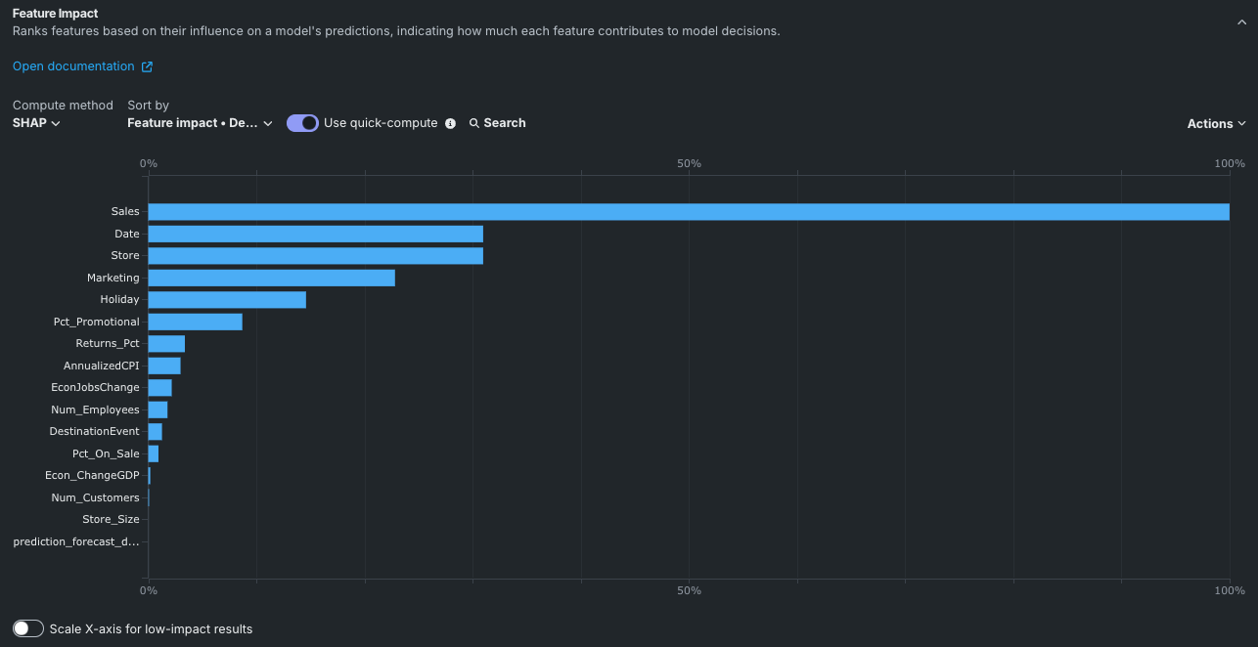Open the Sort by Feature impact dropdown
Viewport: 1258px width, 647px height.
tap(200, 123)
